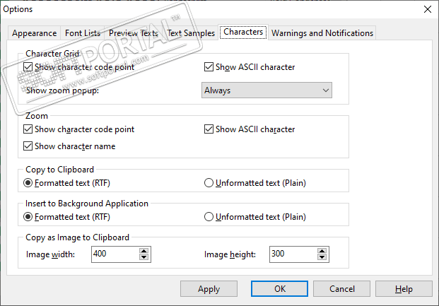Select Unformatted text for Copy to Clipboard
The height and width of the screenshot is (306, 439).
(x=209, y=183)
